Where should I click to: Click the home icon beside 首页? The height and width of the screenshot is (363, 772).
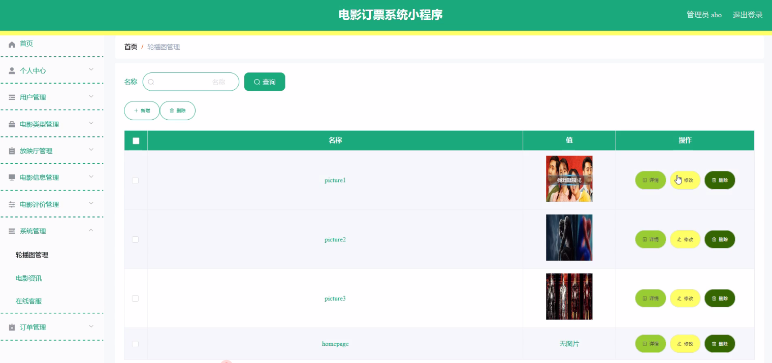(x=11, y=44)
